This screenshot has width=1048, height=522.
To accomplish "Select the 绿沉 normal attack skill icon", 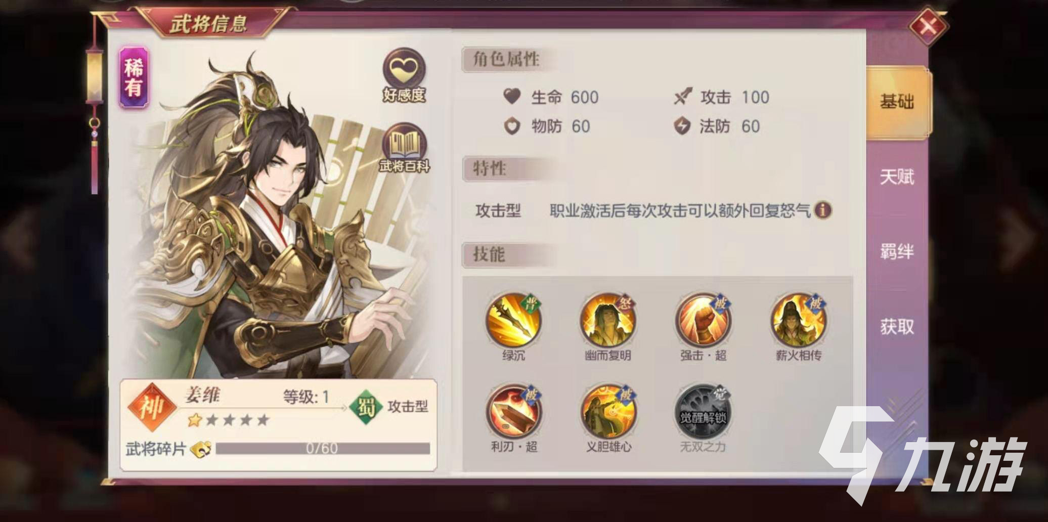I will (513, 320).
